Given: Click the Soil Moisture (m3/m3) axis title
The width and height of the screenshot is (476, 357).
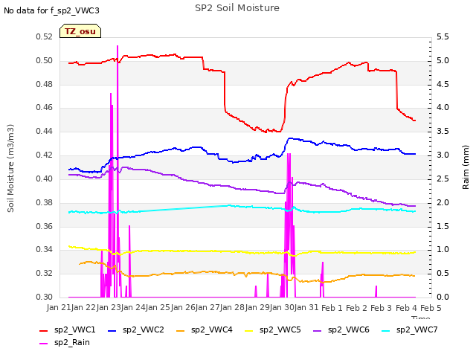Looking at the screenshot, I should pos(10,168).
